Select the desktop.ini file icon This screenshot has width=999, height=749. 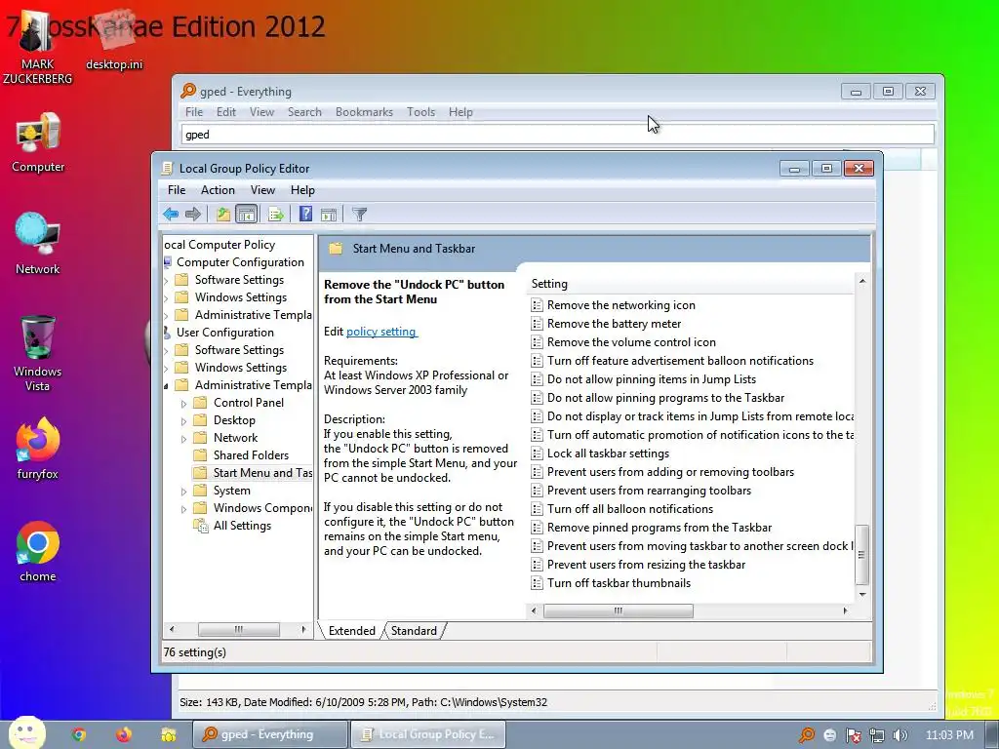tap(114, 41)
